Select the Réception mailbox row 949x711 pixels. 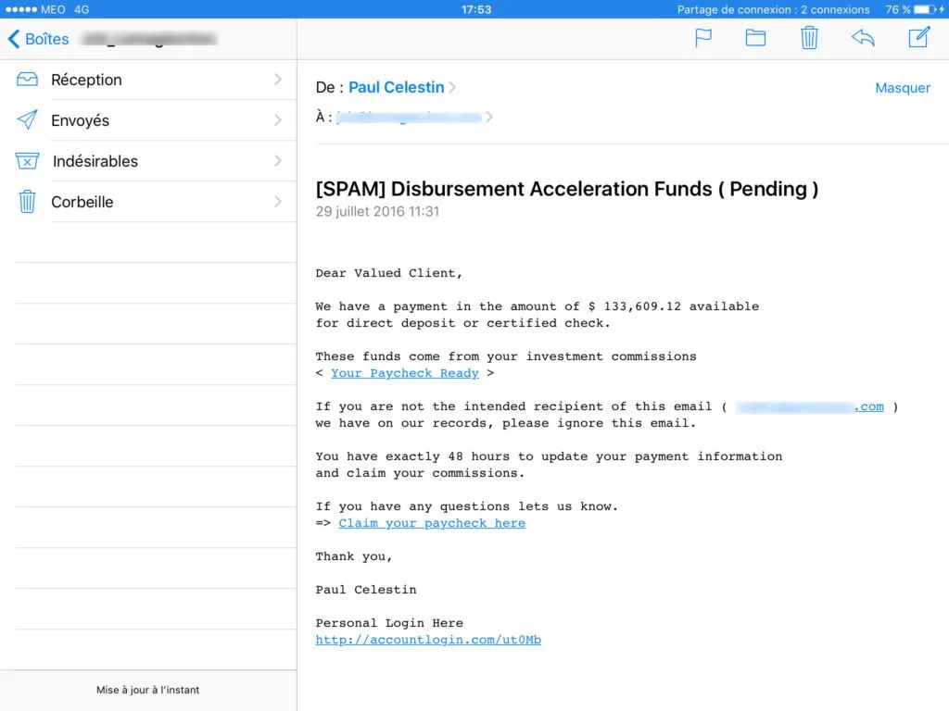click(x=148, y=80)
